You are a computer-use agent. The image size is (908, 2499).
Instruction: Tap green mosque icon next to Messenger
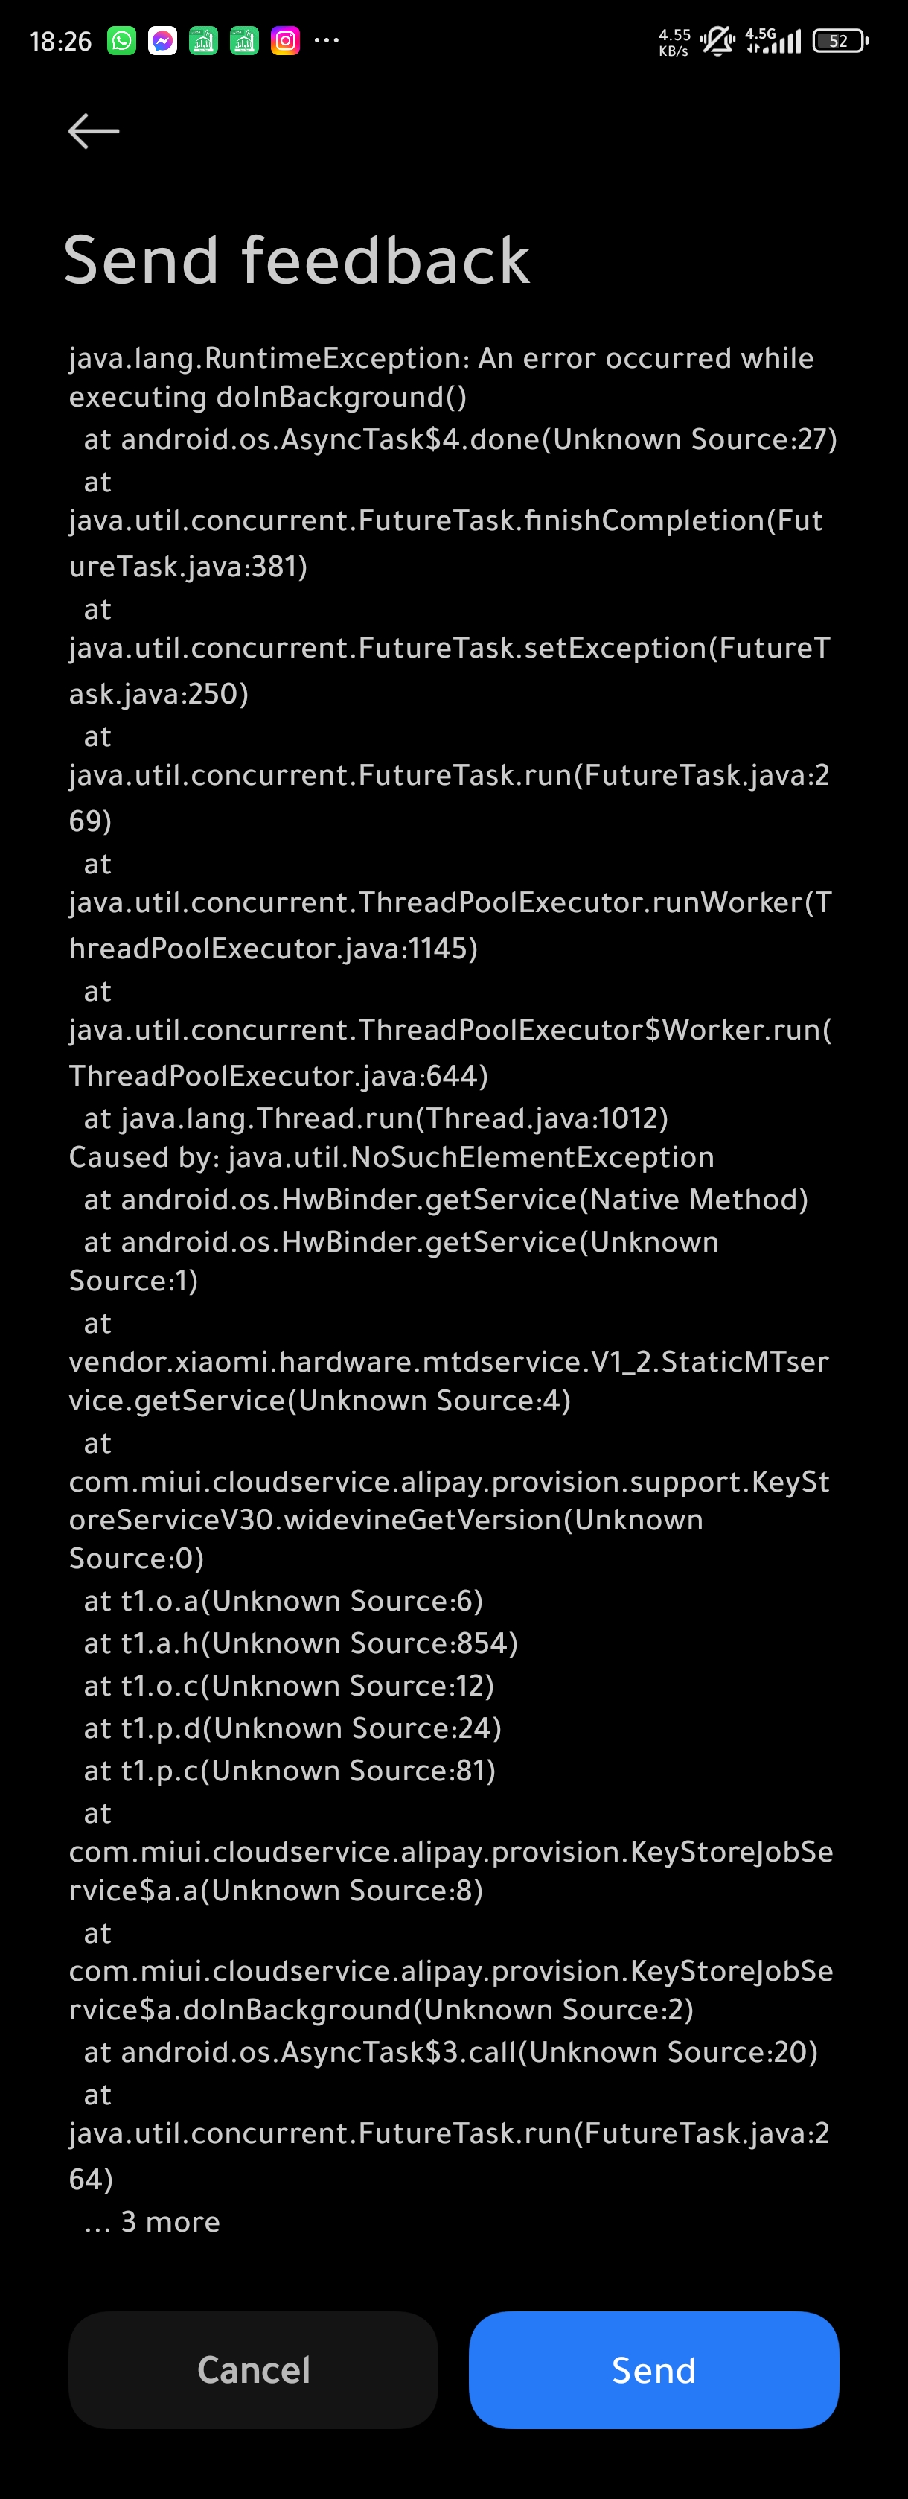202,41
